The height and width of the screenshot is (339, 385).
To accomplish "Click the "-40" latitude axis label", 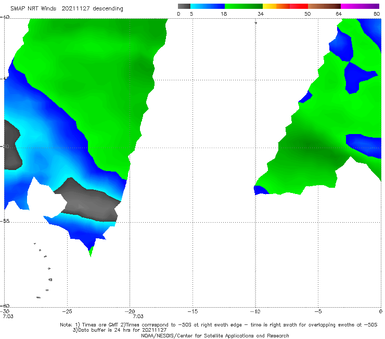I will pos(5,17).
